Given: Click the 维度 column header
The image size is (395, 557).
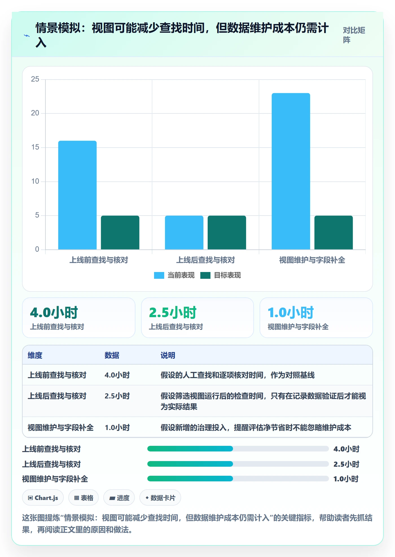Looking at the screenshot, I should pyautogui.click(x=35, y=355).
